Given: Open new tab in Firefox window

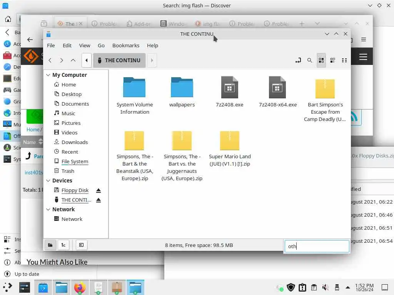Looking at the screenshot, I should point(302,23).
